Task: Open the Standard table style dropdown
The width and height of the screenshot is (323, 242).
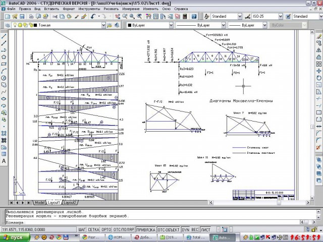Action: coord(321,16)
